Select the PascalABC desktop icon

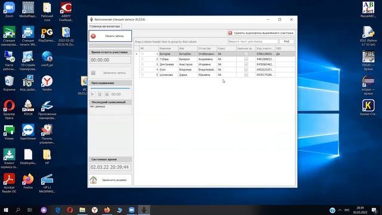pyautogui.click(x=368, y=10)
